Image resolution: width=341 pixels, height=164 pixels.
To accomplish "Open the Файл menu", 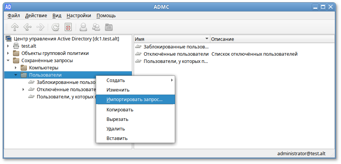I will (x=14, y=16).
